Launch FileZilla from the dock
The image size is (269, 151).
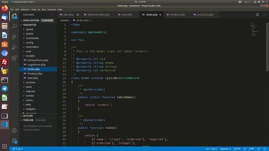click(5, 62)
